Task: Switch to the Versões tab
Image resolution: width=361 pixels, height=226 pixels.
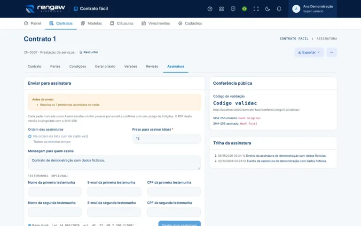Action: coord(131,66)
